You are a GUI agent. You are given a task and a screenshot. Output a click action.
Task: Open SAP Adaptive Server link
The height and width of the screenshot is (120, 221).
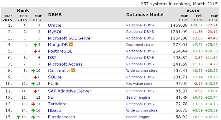coord(69,91)
